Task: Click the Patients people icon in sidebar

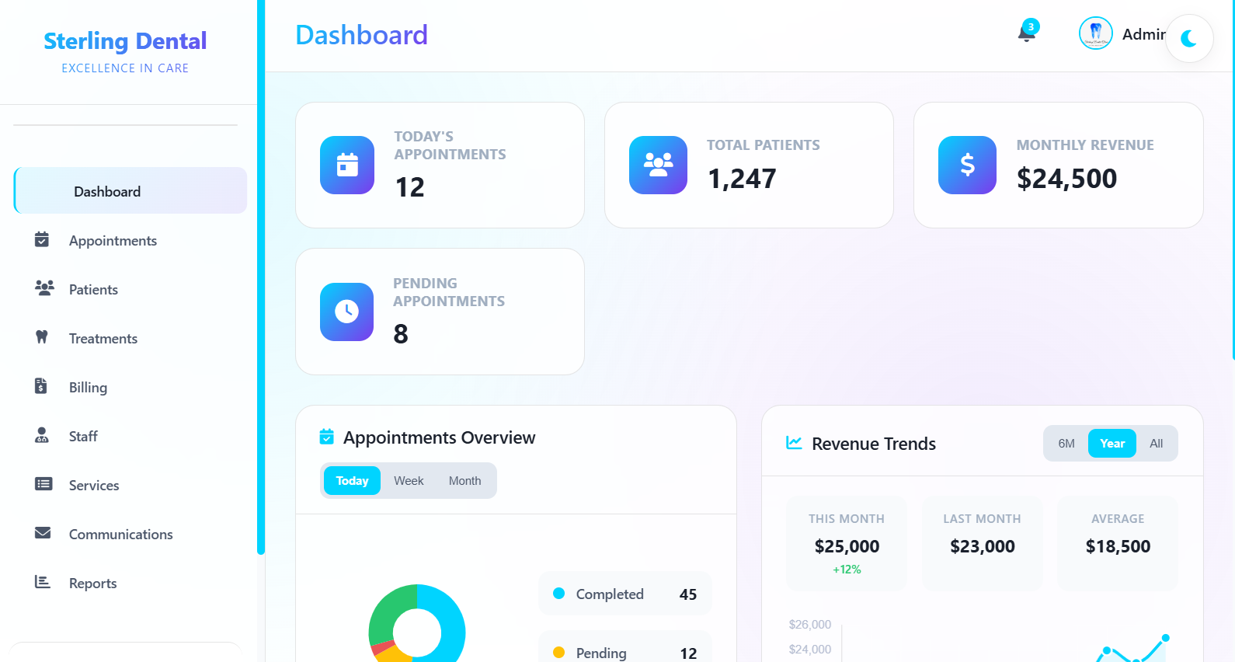Action: coord(44,288)
